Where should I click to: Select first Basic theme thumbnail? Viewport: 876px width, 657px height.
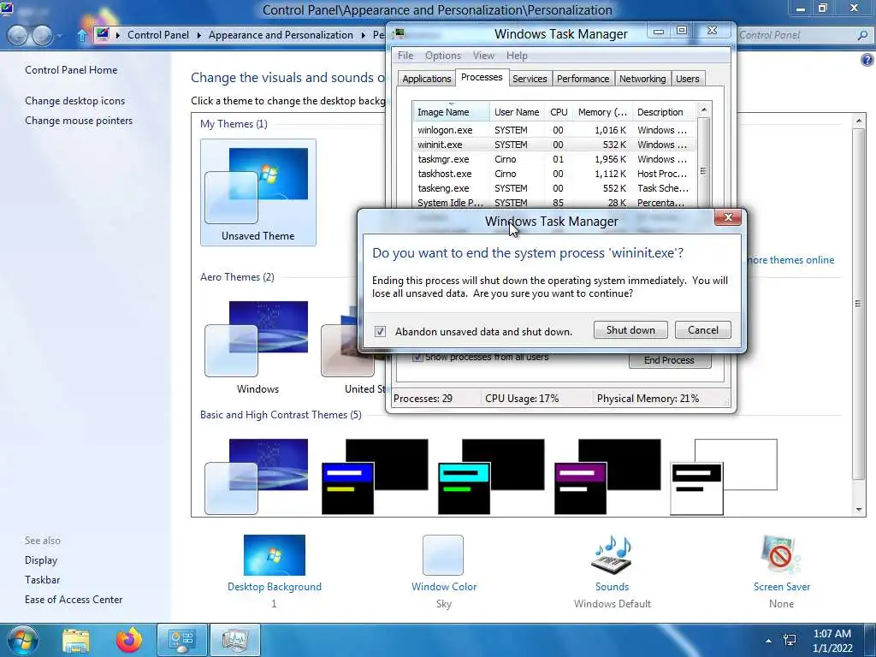(257, 476)
